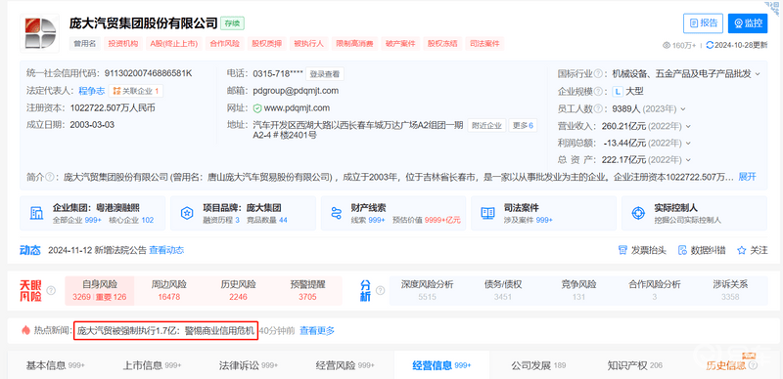Open 竞品数量 44 link

pyautogui.click(x=267, y=220)
